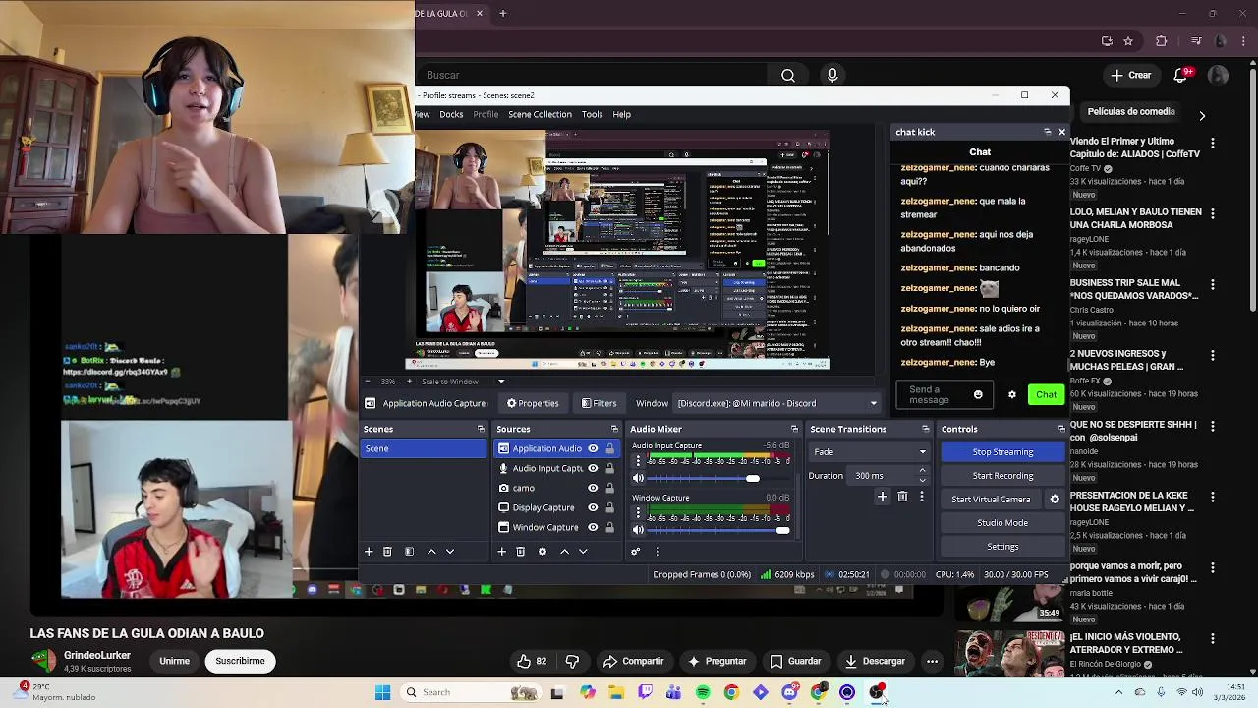Image resolution: width=1258 pixels, height=708 pixels.
Task: Toggle visibility of camo source
Action: (593, 488)
